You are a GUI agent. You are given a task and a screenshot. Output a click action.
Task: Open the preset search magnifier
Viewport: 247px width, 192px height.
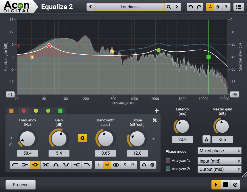click(169, 7)
